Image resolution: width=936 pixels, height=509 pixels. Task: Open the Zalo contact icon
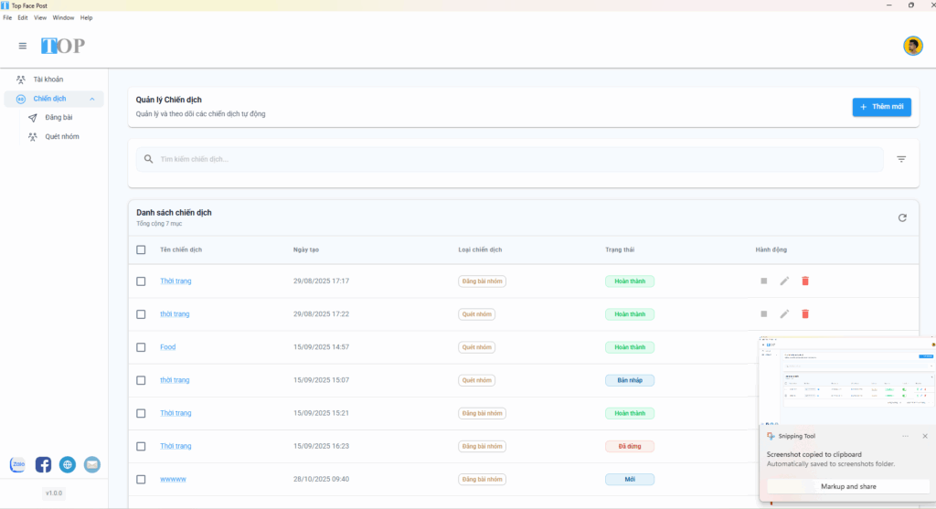18,464
